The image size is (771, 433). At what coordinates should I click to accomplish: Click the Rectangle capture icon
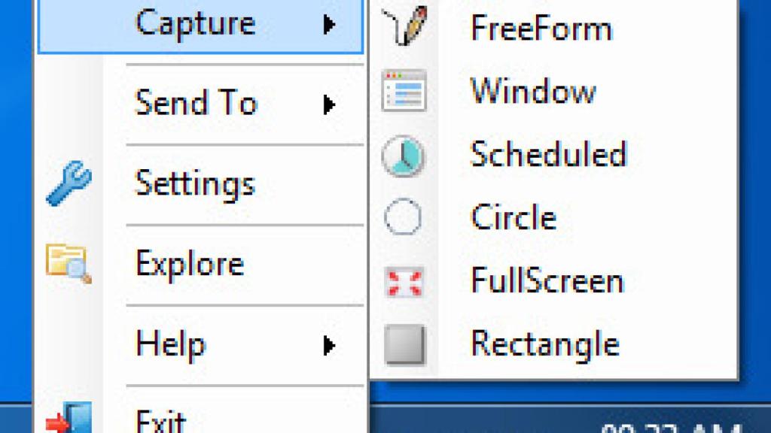(404, 345)
